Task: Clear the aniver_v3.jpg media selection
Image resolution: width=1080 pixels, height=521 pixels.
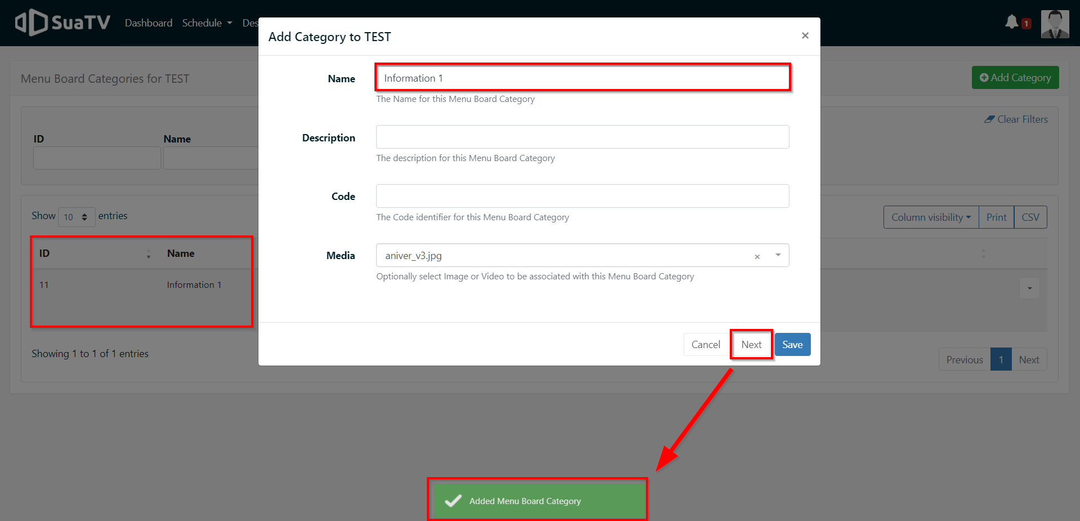Action: pyautogui.click(x=757, y=256)
